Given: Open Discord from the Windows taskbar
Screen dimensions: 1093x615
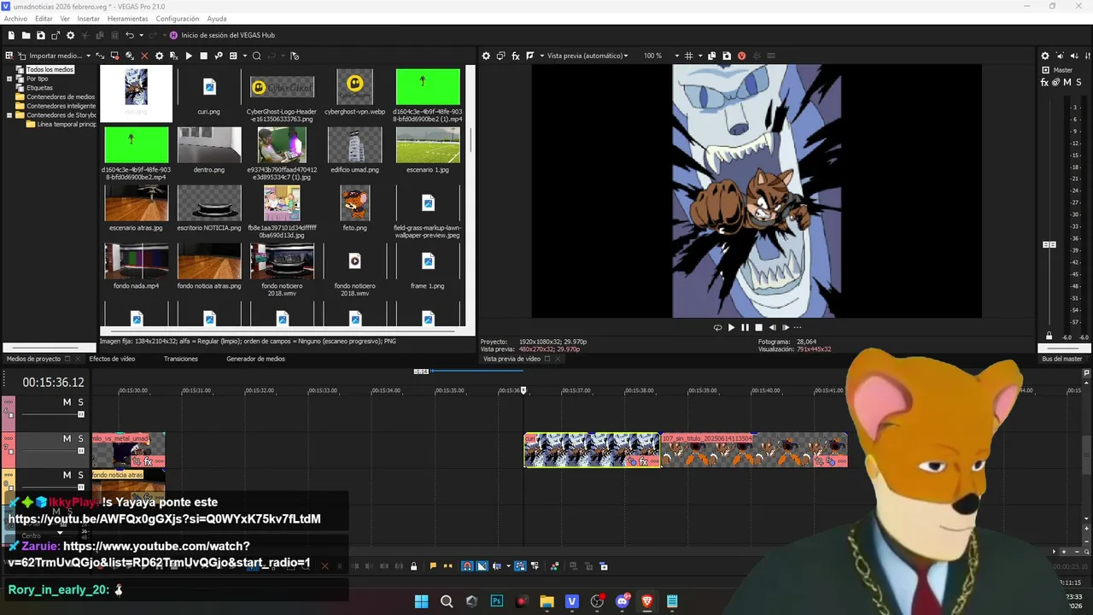Looking at the screenshot, I should (x=622, y=601).
